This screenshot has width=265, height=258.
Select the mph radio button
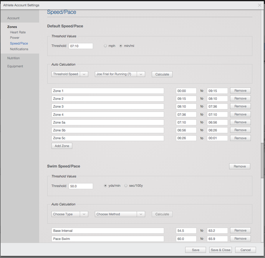tap(106, 46)
